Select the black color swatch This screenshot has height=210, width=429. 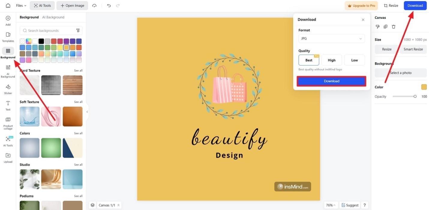coord(41,41)
